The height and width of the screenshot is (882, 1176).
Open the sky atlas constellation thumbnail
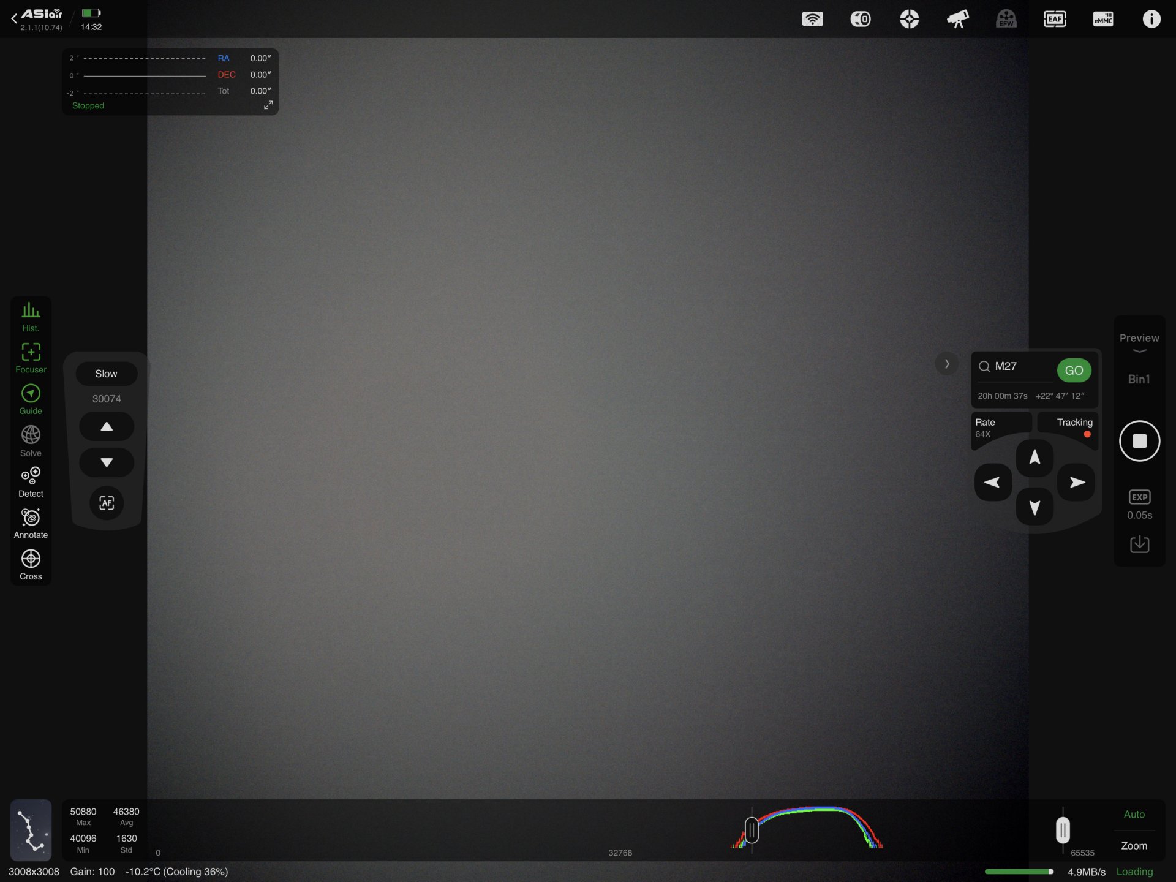31,830
